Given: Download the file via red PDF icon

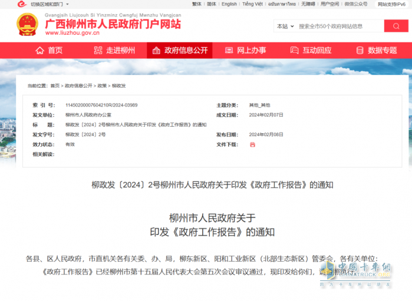Looking at the screenshot, I should point(252,144).
